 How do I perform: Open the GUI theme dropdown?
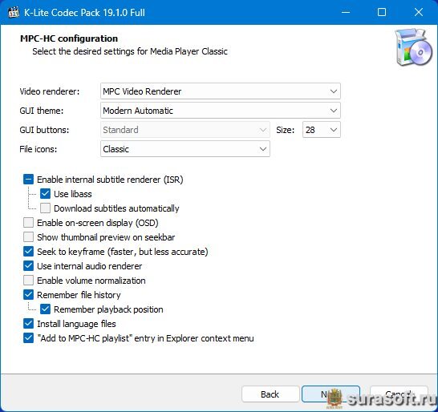221,111
